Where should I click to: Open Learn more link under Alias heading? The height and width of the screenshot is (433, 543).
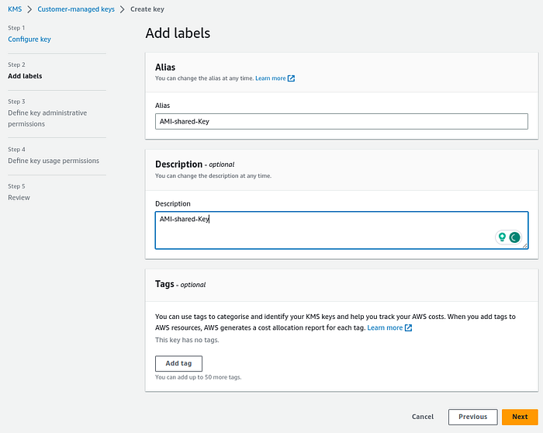(x=270, y=78)
